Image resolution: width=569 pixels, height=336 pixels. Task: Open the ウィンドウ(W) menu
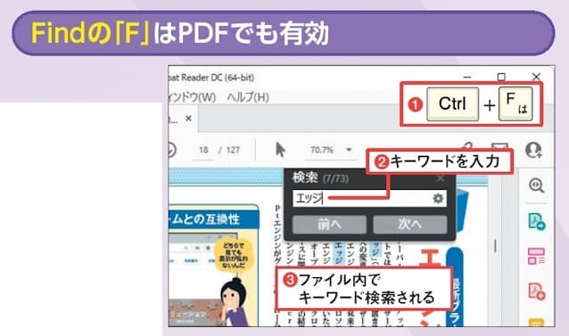(193, 97)
